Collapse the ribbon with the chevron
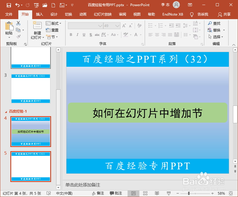Screen dimensions: 238x197 (234, 45)
